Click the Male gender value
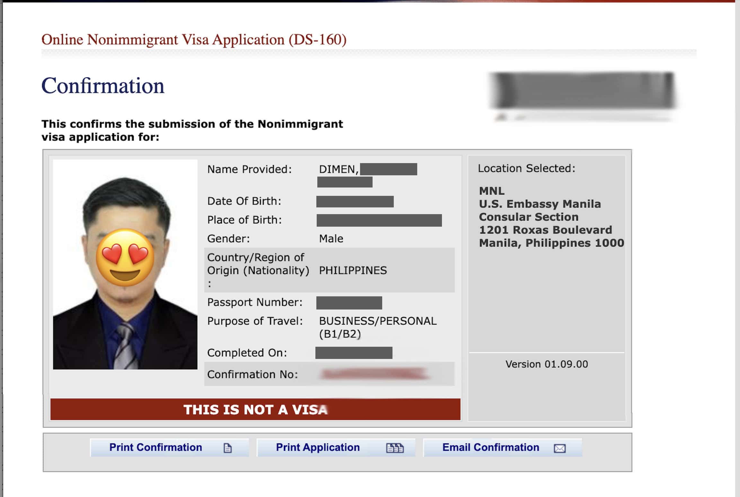The image size is (740, 497). click(x=331, y=238)
